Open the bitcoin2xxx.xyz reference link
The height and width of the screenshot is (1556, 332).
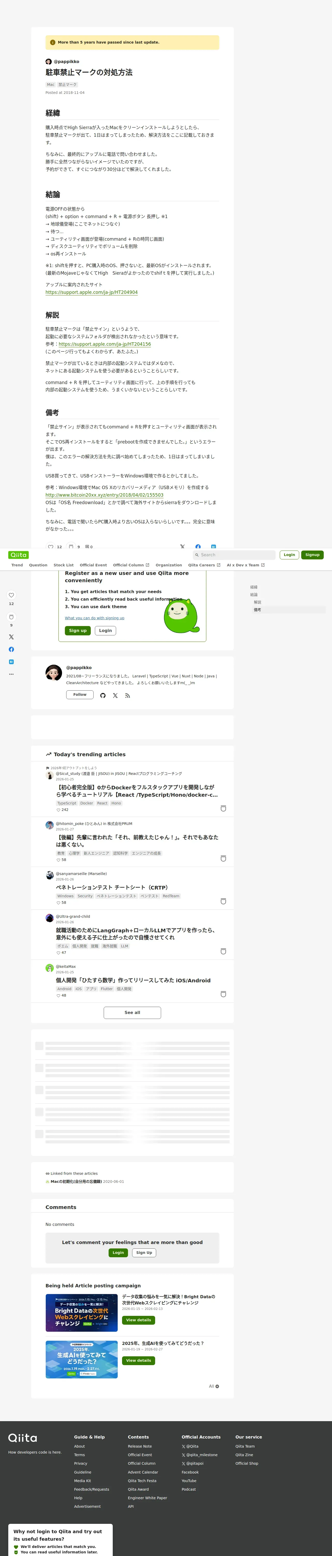coord(104,495)
